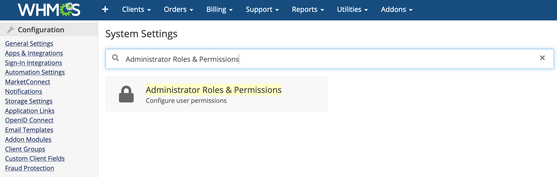Expand the Billing dropdown menu
557x177 pixels.
(x=220, y=9)
